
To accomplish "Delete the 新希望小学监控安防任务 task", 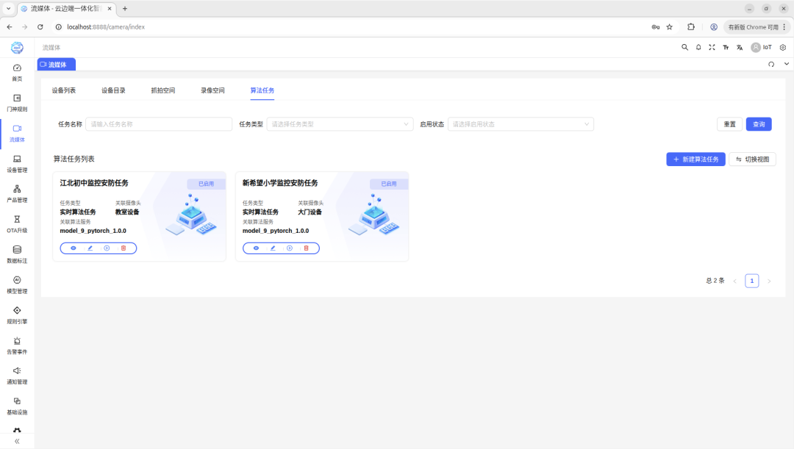I will point(306,248).
